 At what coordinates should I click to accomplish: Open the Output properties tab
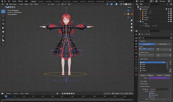[136, 41]
